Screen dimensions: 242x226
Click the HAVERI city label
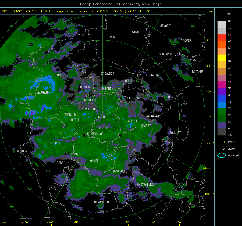pos(93,160)
